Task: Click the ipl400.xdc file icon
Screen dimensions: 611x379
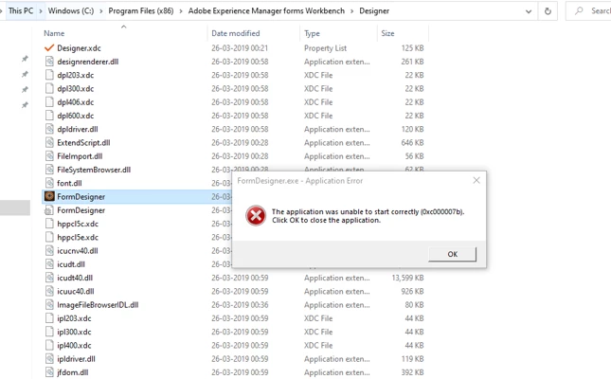Action: [x=49, y=345]
